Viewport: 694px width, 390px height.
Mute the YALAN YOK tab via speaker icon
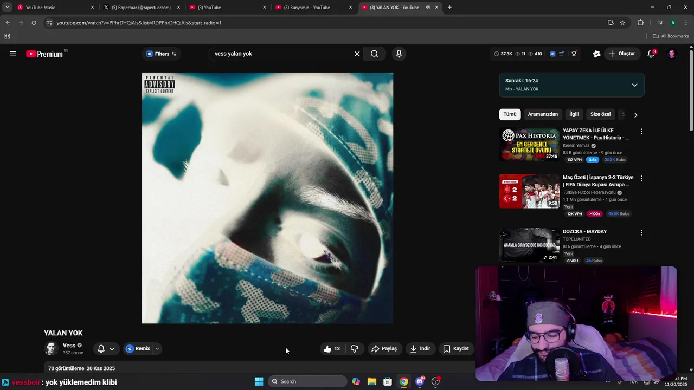(x=428, y=8)
